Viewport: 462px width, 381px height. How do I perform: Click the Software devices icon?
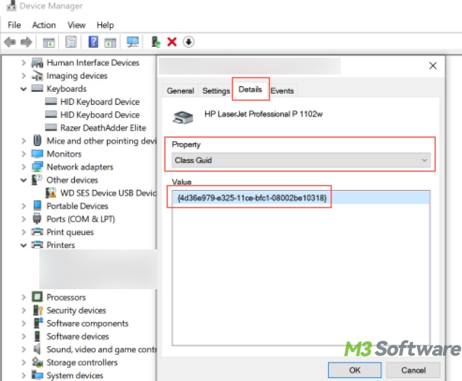38,336
